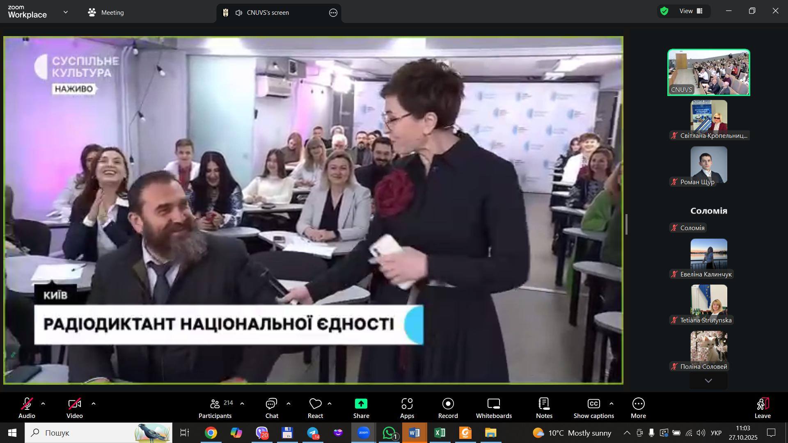The height and width of the screenshot is (443, 788).
Task: Open React emoji reactions
Action: [x=315, y=408]
